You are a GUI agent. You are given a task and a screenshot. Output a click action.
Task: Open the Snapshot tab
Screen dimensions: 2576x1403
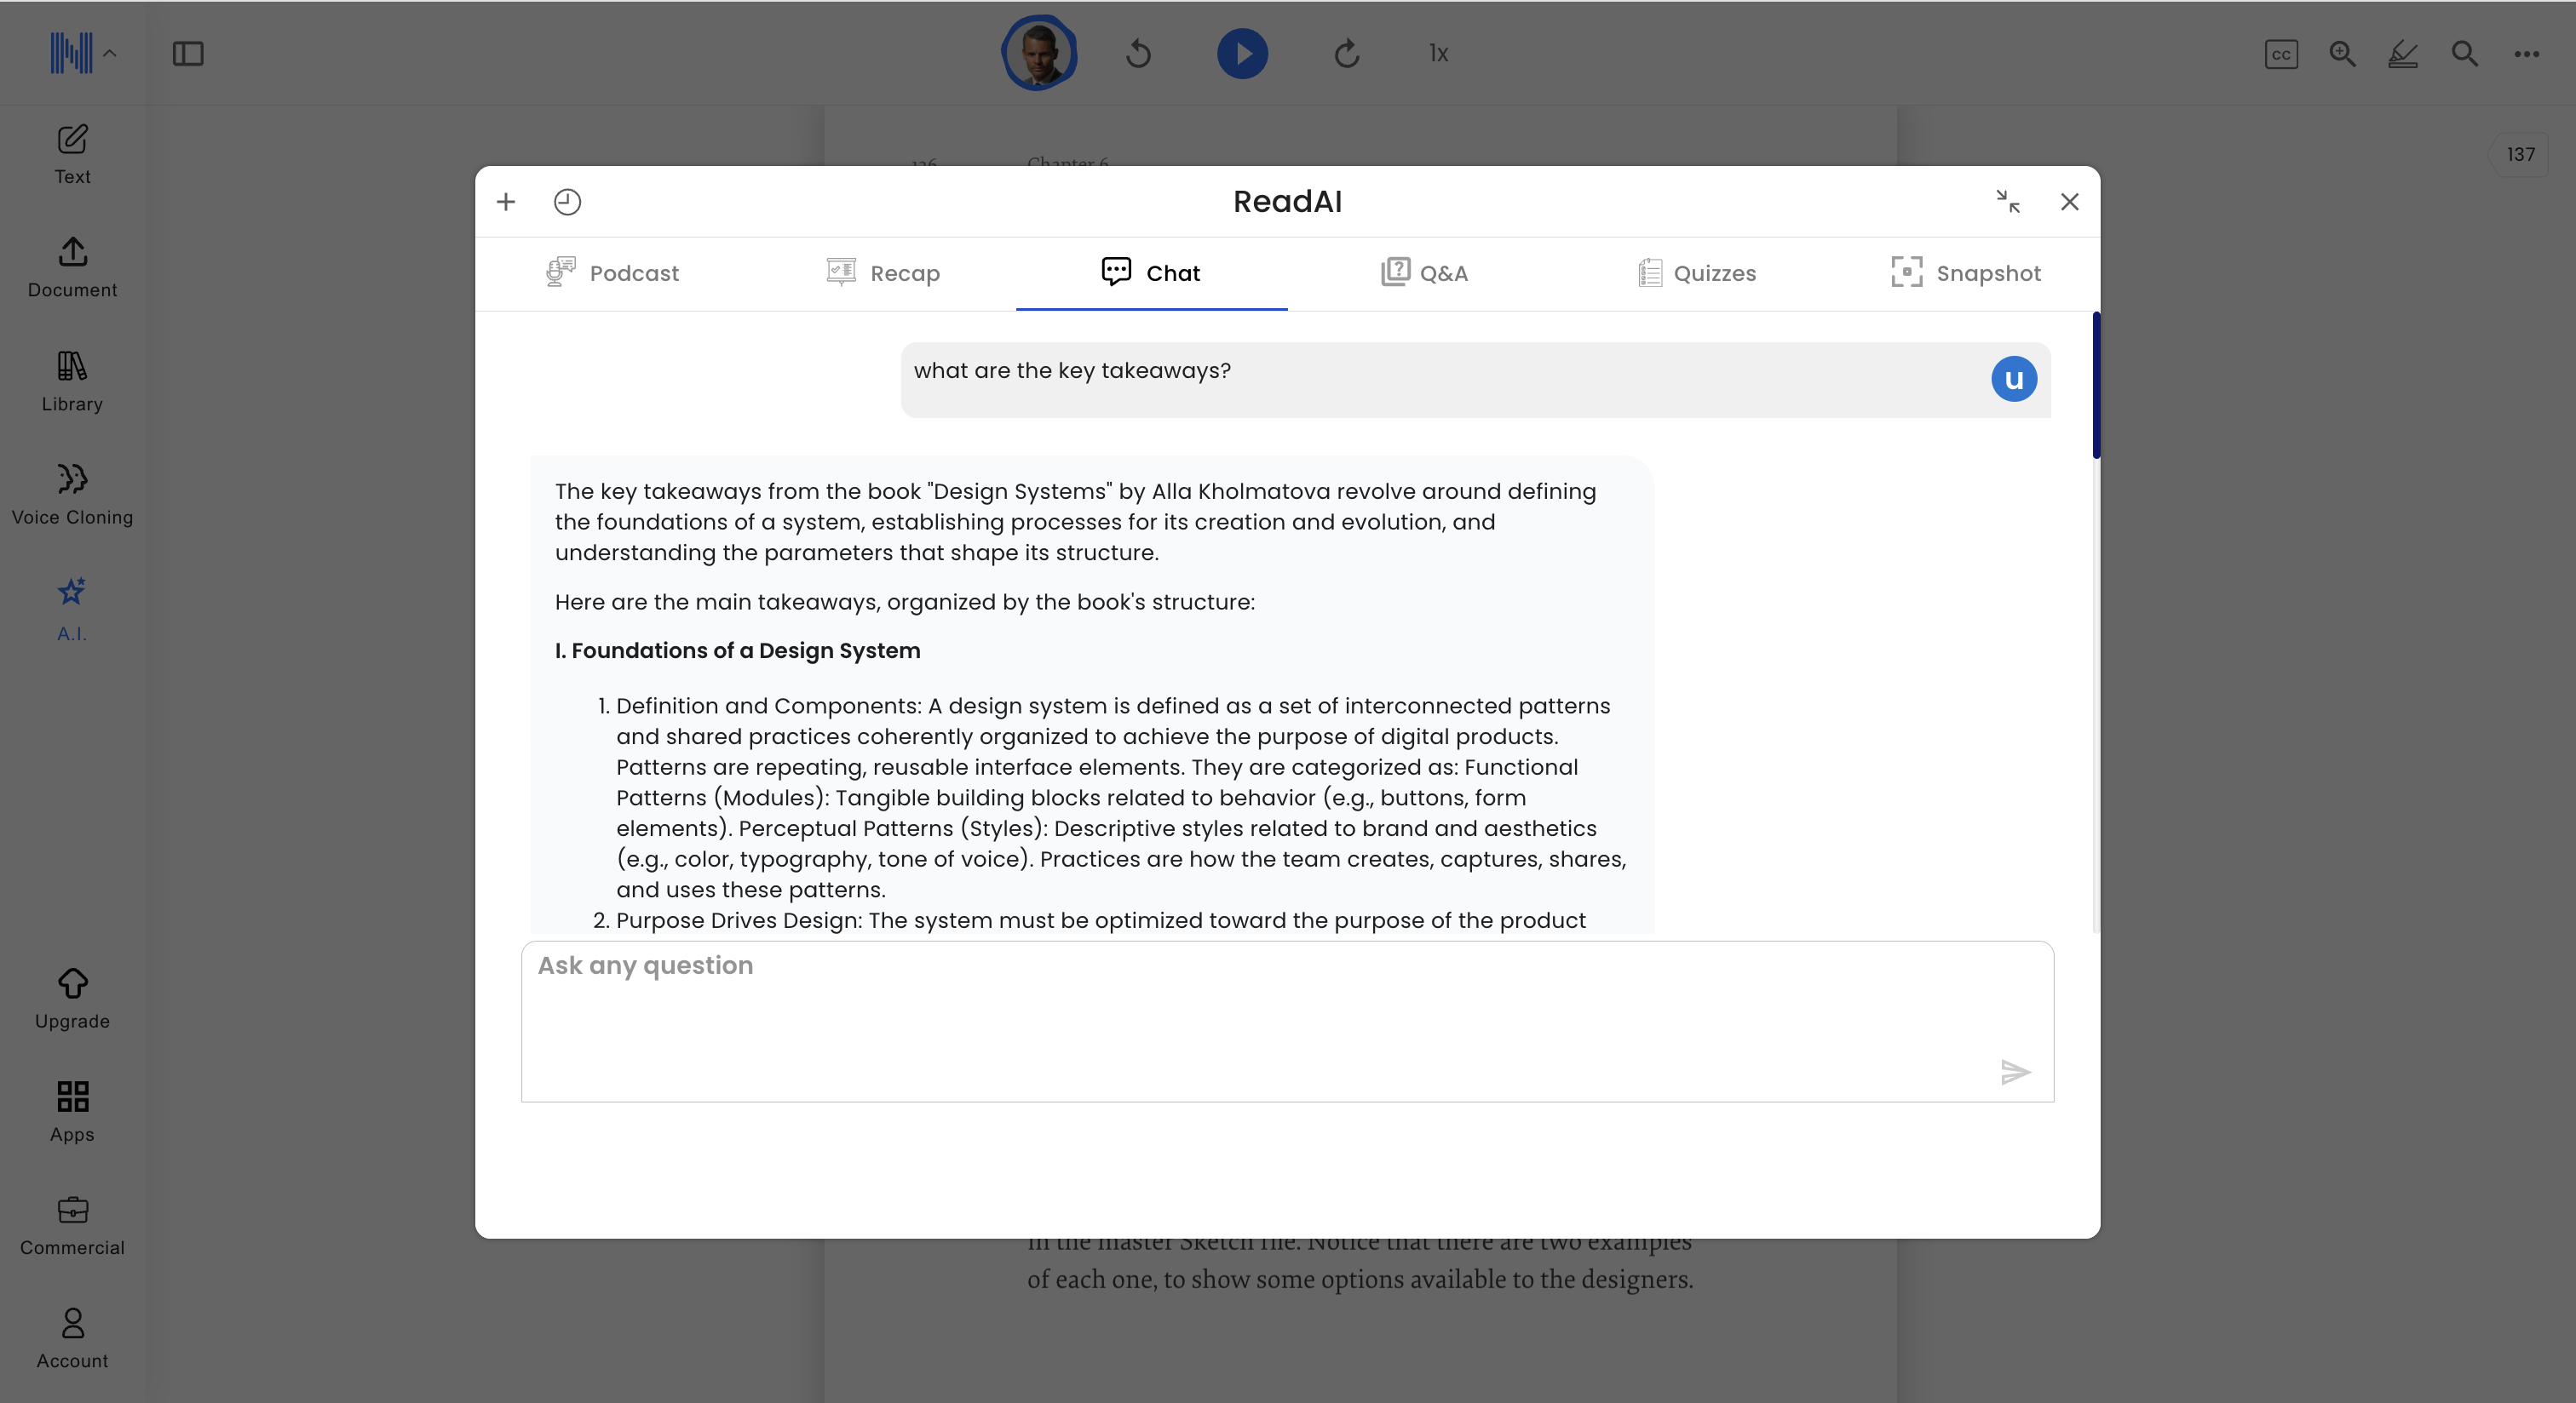pyautogui.click(x=1966, y=272)
